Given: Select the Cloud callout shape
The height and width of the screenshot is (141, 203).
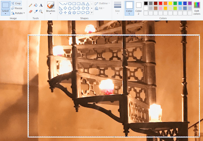Looking at the screenshot, I should pyautogui.click(x=87, y=13).
